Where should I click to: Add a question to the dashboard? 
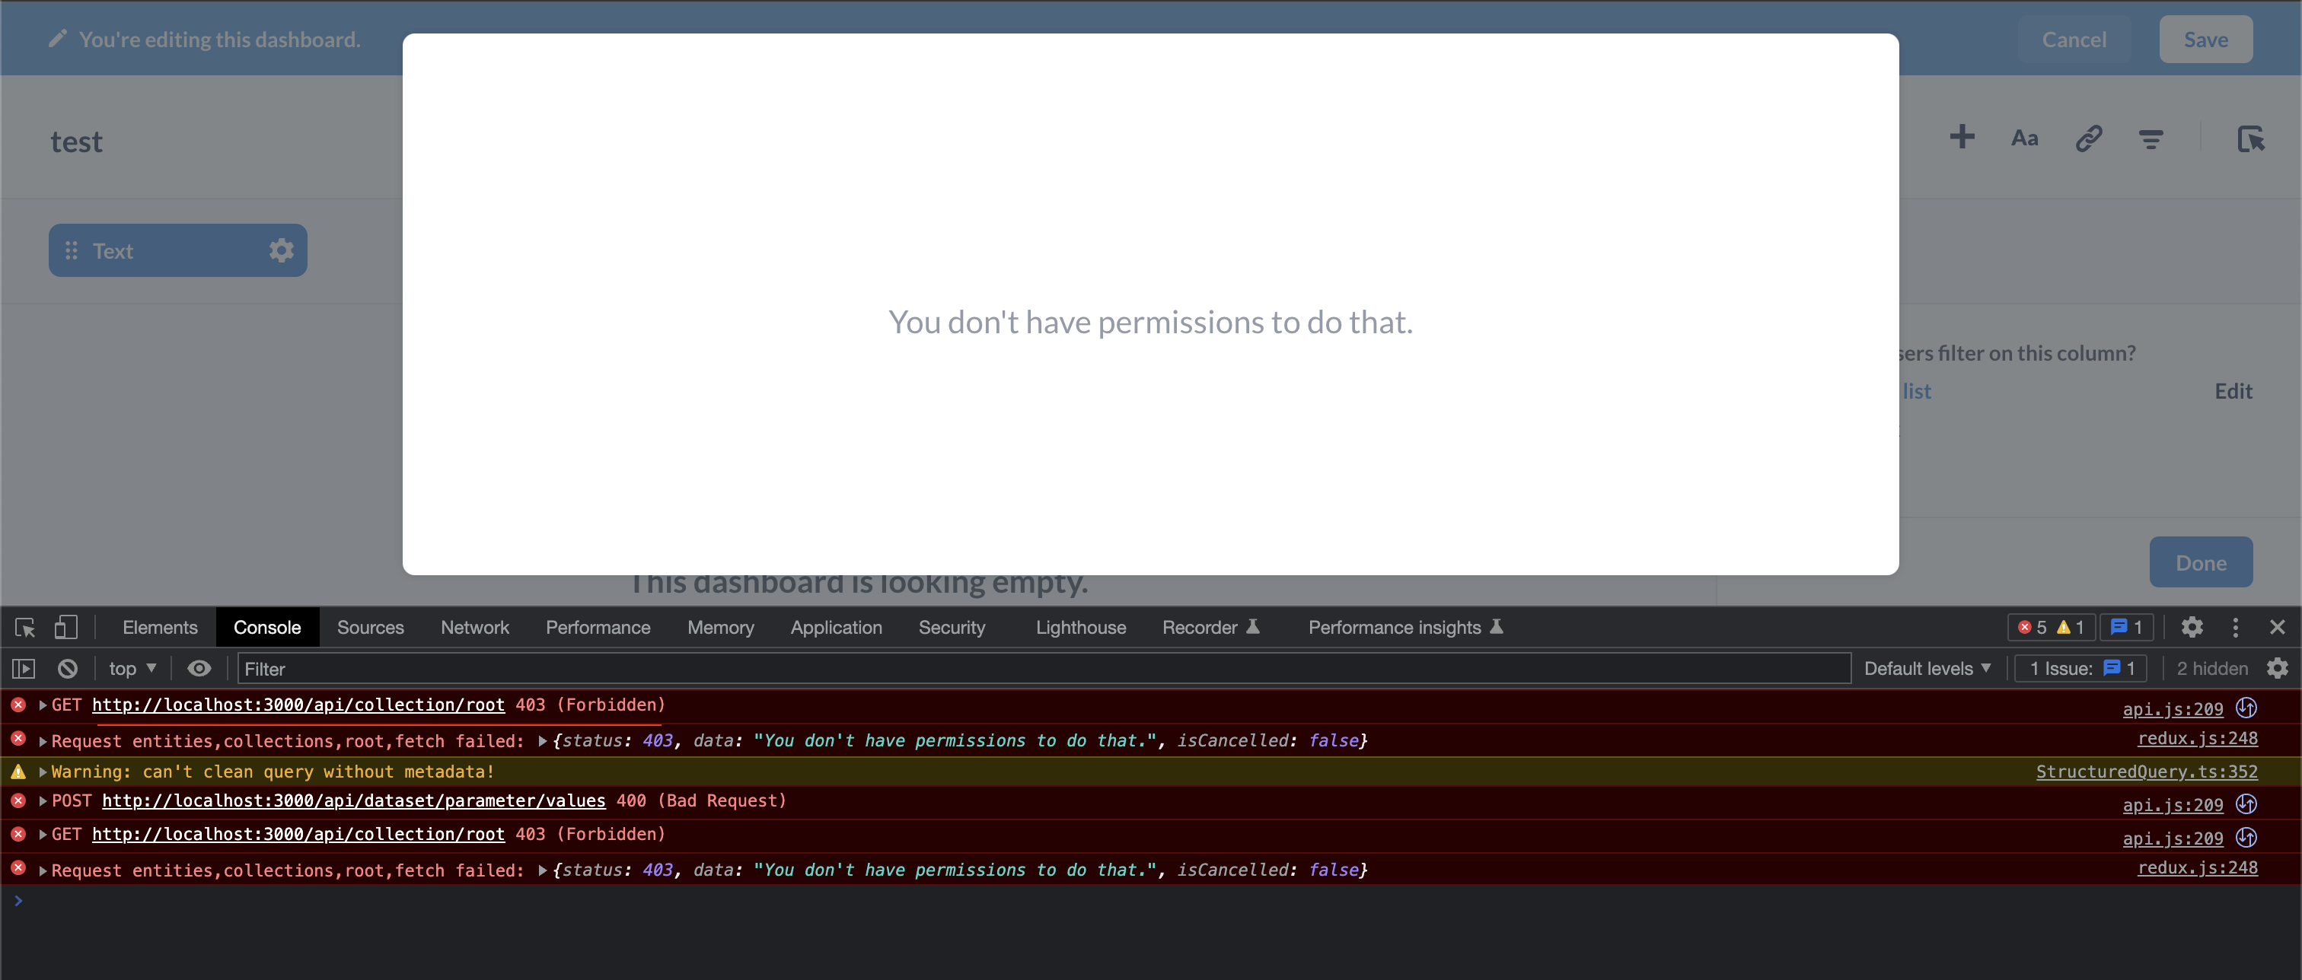[1962, 138]
